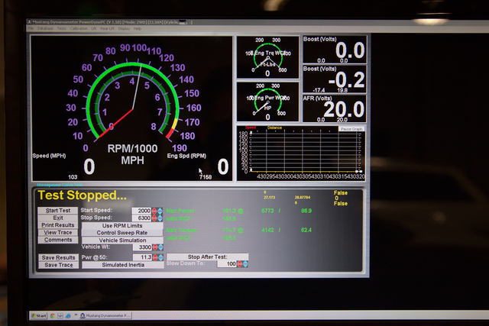Click the Max Power 5773 RPM value
This screenshot has width=489, height=326.
click(x=267, y=211)
